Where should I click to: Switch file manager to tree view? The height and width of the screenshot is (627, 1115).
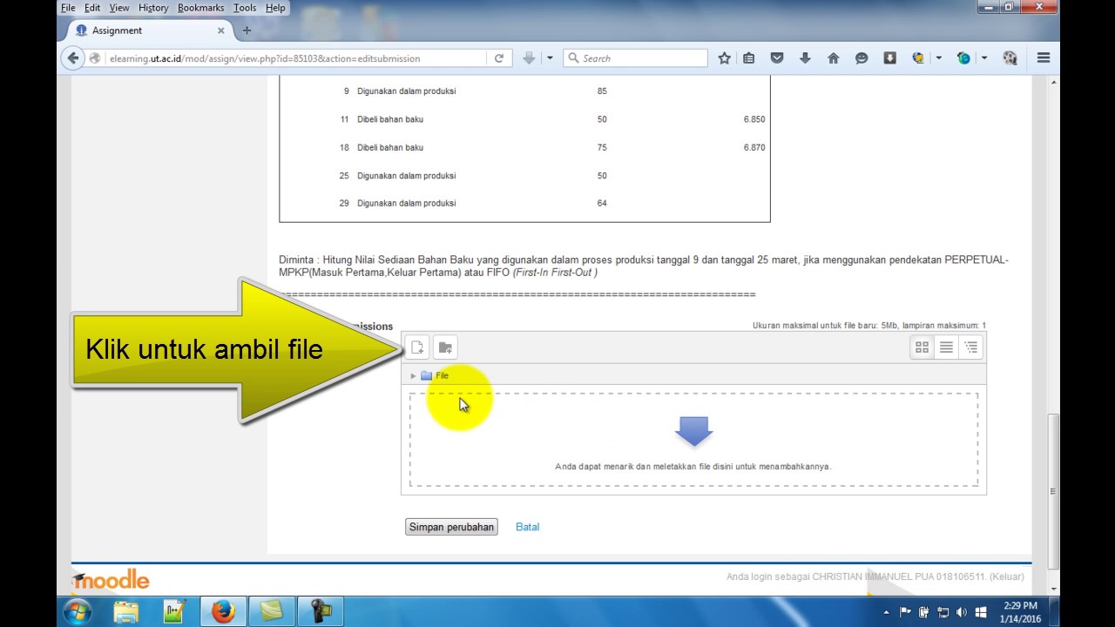970,347
